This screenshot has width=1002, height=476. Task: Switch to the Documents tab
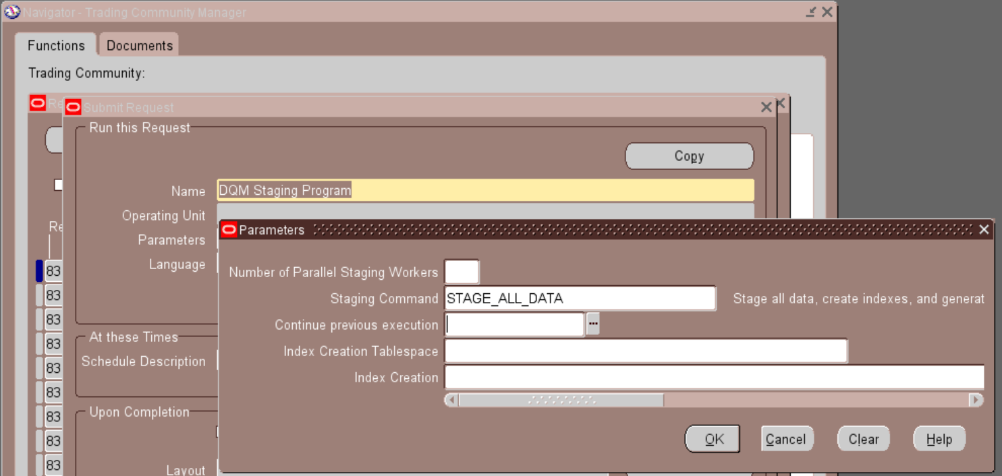(139, 45)
